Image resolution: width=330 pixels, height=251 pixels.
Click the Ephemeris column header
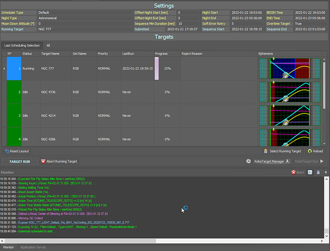(290, 54)
